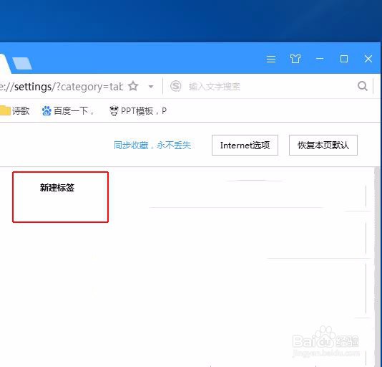
Task: Follow the 同步收藏，永不丢失 link
Action: click(x=152, y=146)
